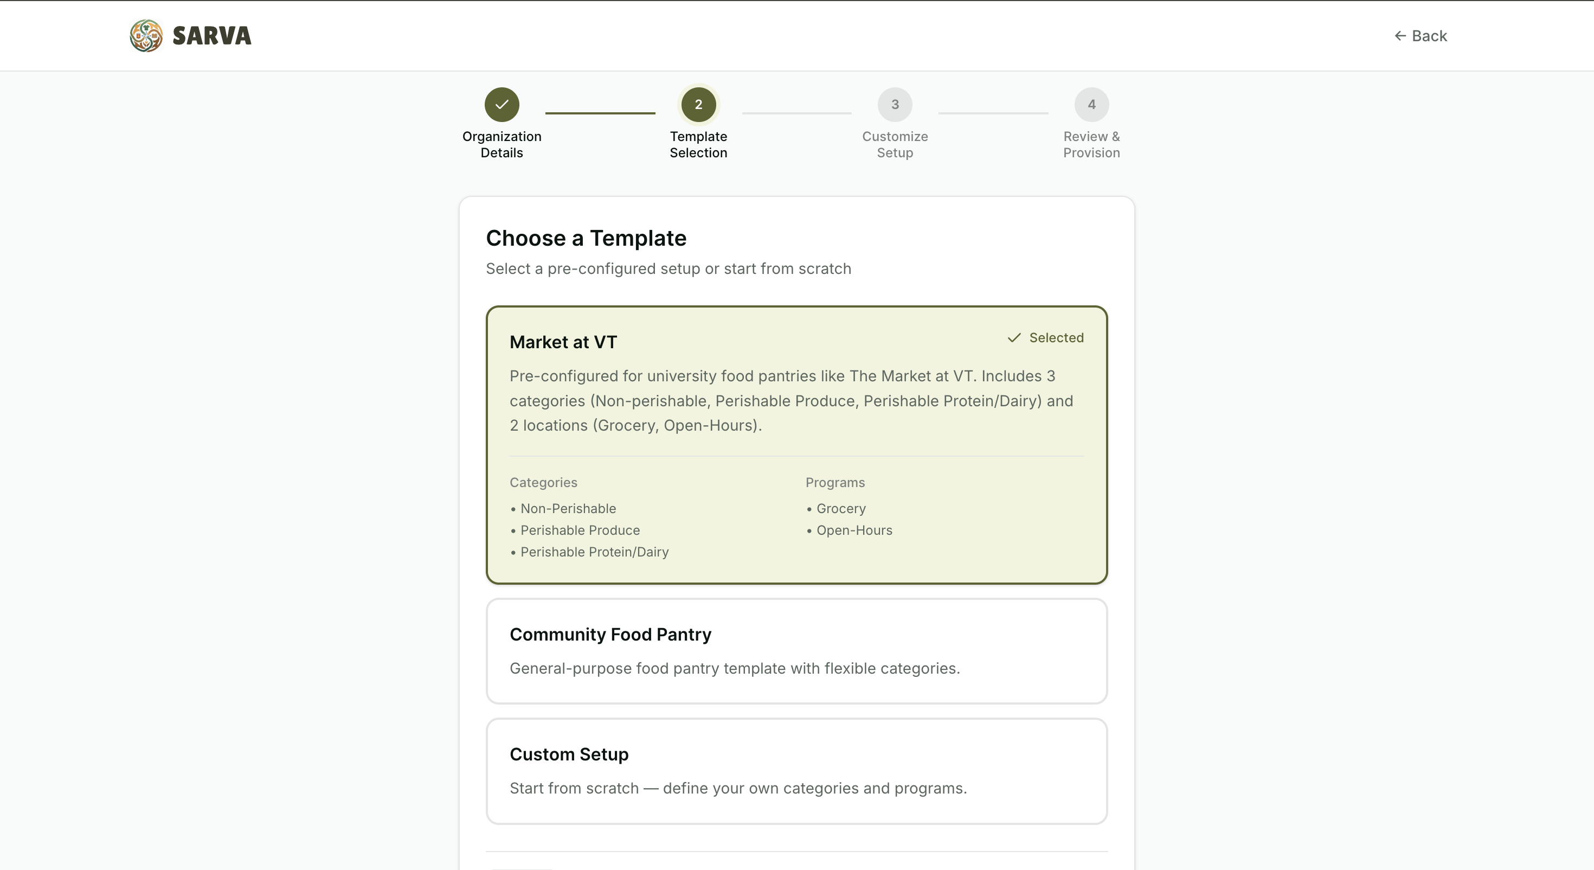Choose the Custom Setup template option
This screenshot has width=1594, height=870.
point(796,771)
